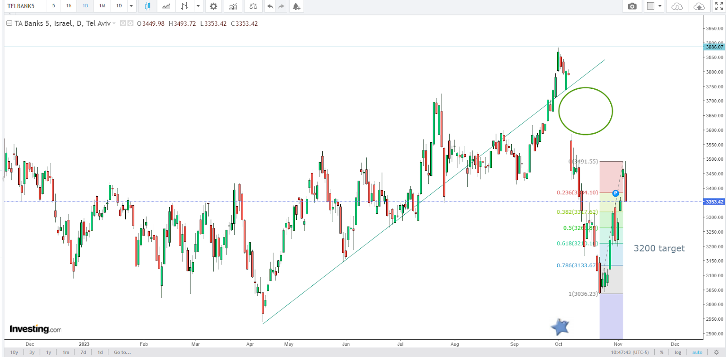
Task: Hide series using eye icon beside title
Action: click(123, 24)
